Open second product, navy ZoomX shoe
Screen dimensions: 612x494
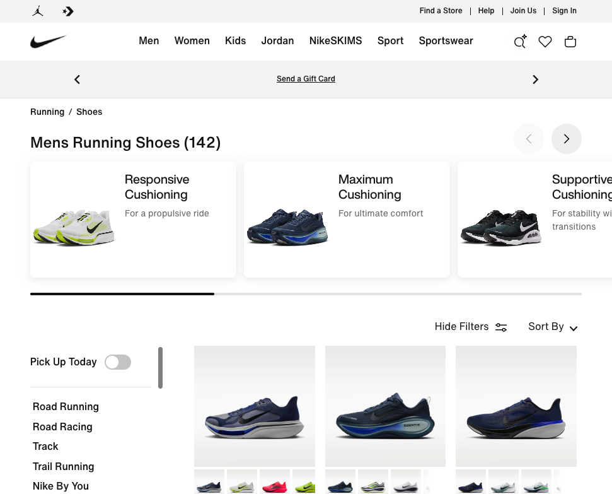(x=385, y=406)
